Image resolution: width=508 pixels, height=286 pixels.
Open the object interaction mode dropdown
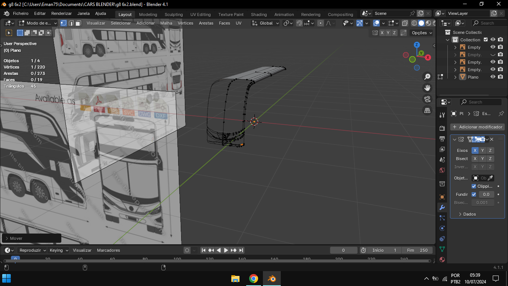tap(38, 23)
